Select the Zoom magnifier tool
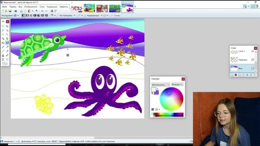The width and height of the screenshot is (260, 146). coord(7,34)
